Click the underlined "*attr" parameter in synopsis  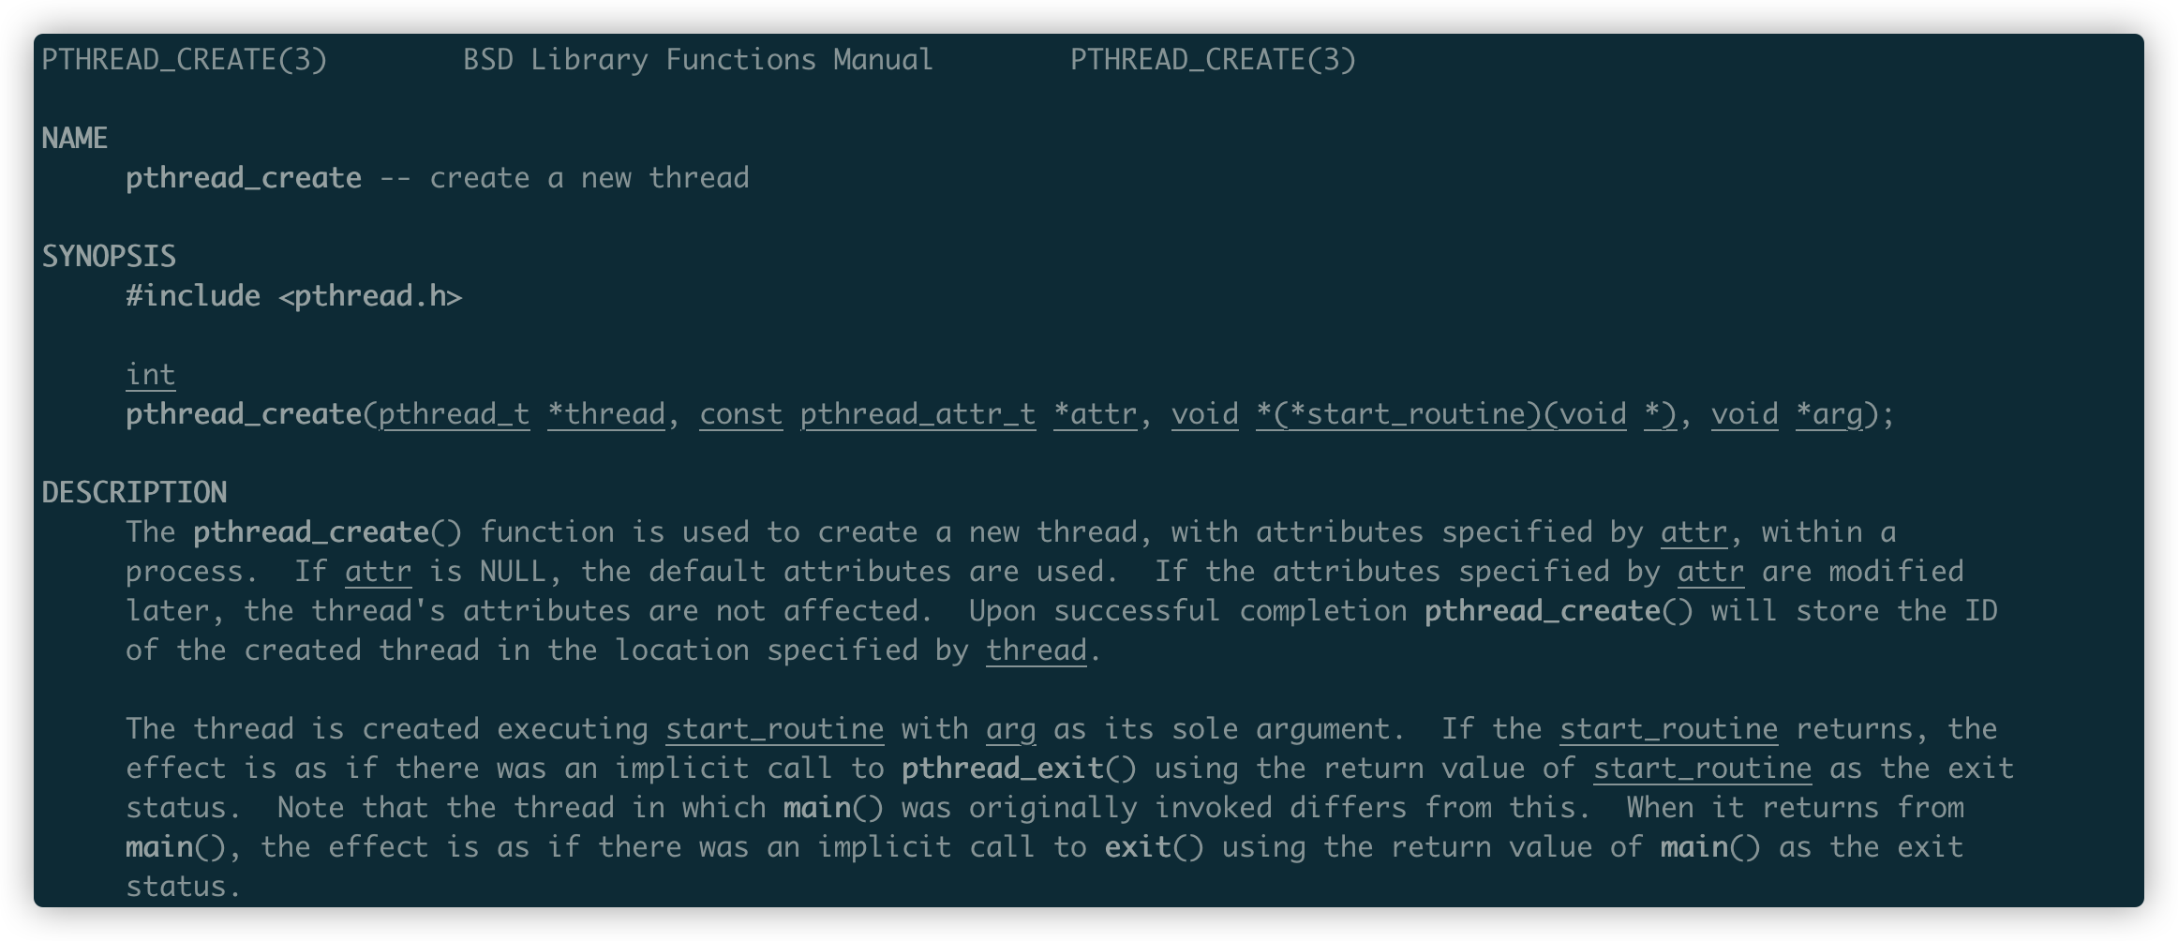(1095, 414)
